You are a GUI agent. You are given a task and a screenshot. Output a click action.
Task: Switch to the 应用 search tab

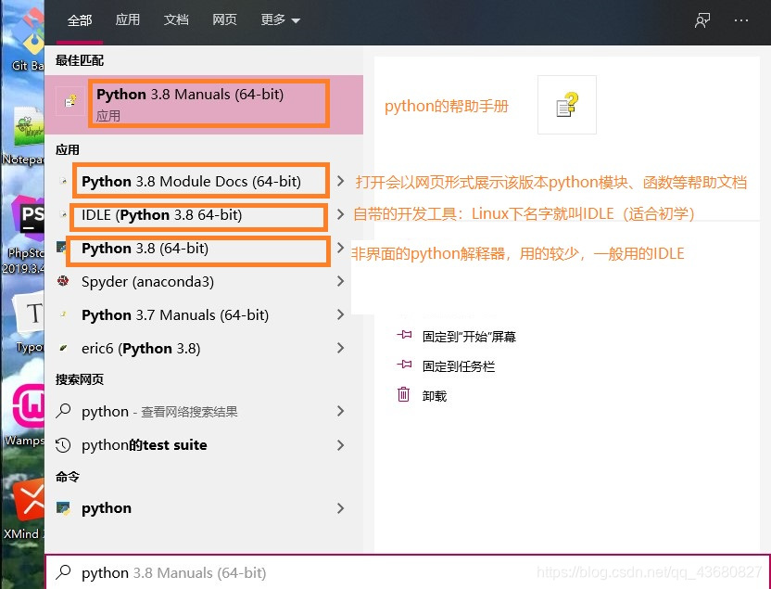coord(128,20)
